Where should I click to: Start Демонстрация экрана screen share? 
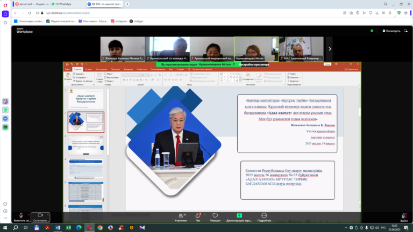(239, 218)
